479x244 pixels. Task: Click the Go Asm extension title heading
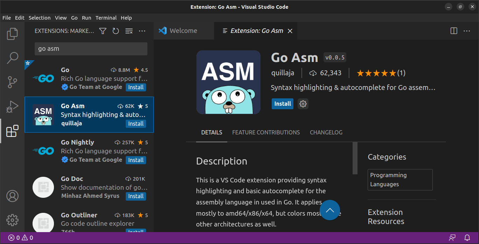pos(294,57)
